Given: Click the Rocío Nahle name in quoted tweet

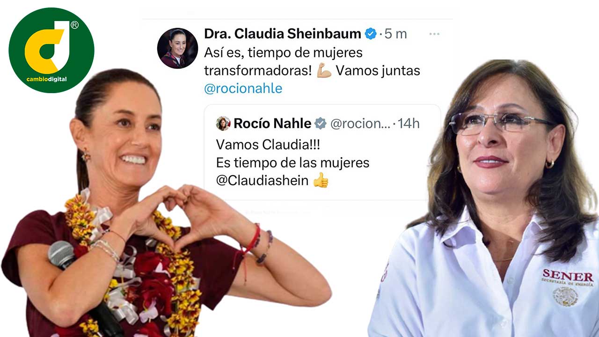Looking at the screenshot, I should click(x=272, y=124).
